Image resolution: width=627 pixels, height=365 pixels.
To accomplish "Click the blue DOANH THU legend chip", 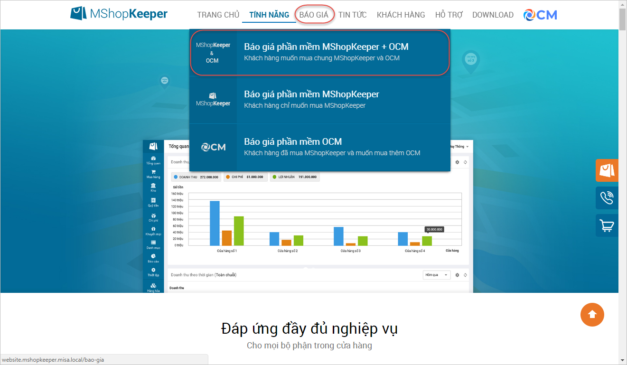I will (x=196, y=177).
